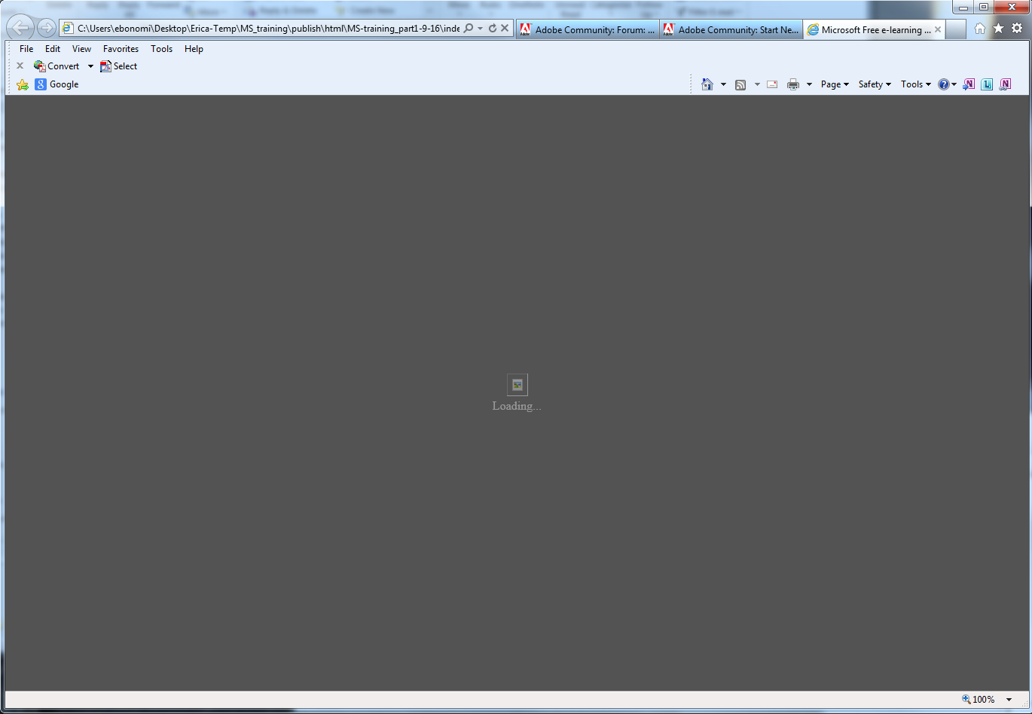This screenshot has height=714, width=1032.
Task: Switch to the Microsoft Free e-learning tab
Action: (870, 29)
